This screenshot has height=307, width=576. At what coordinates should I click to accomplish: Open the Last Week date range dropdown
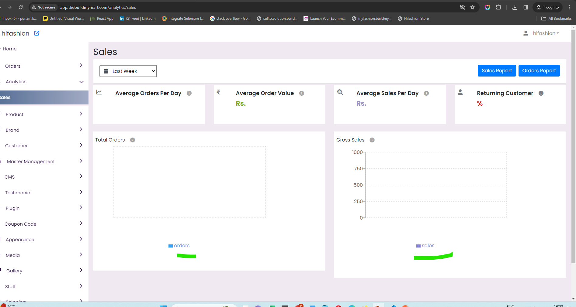click(128, 71)
